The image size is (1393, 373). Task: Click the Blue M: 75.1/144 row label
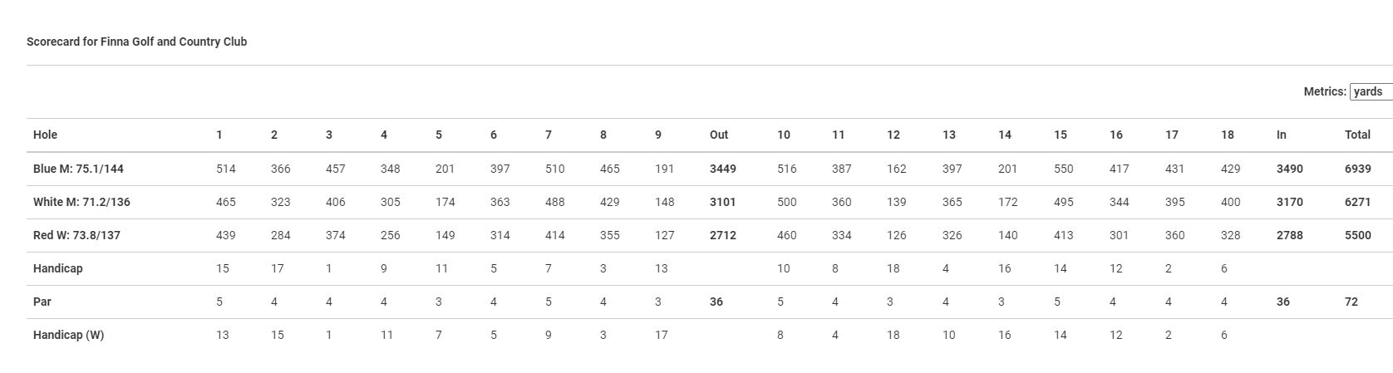pyautogui.click(x=78, y=169)
